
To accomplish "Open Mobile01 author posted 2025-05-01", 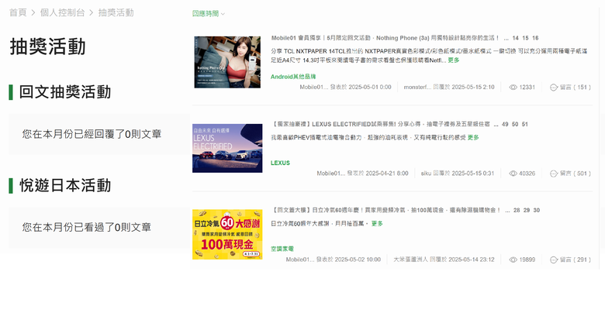I will pos(313,88).
